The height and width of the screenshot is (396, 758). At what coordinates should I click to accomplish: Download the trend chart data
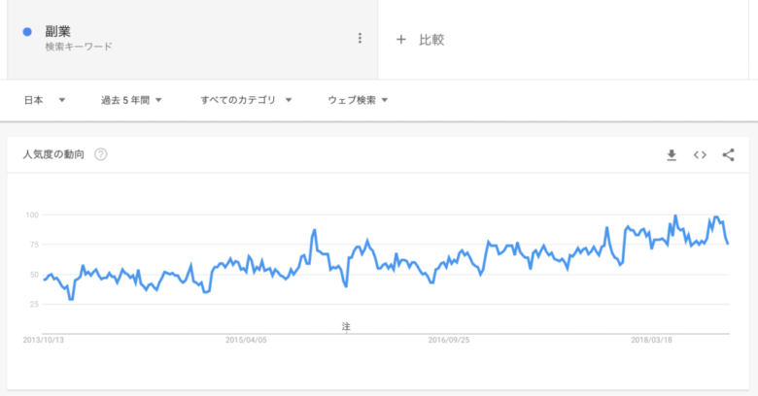(x=671, y=154)
